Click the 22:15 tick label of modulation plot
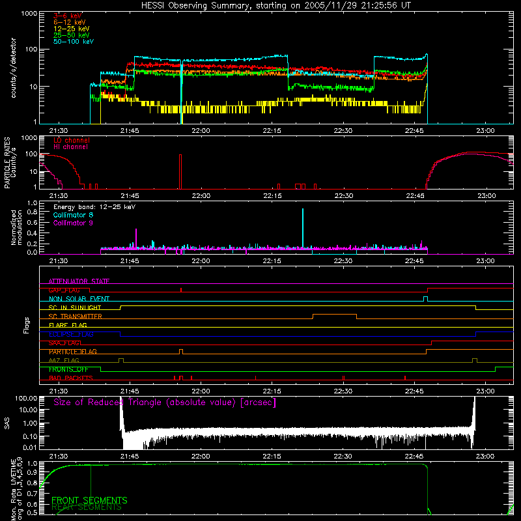The image size is (521, 521). click(x=272, y=261)
